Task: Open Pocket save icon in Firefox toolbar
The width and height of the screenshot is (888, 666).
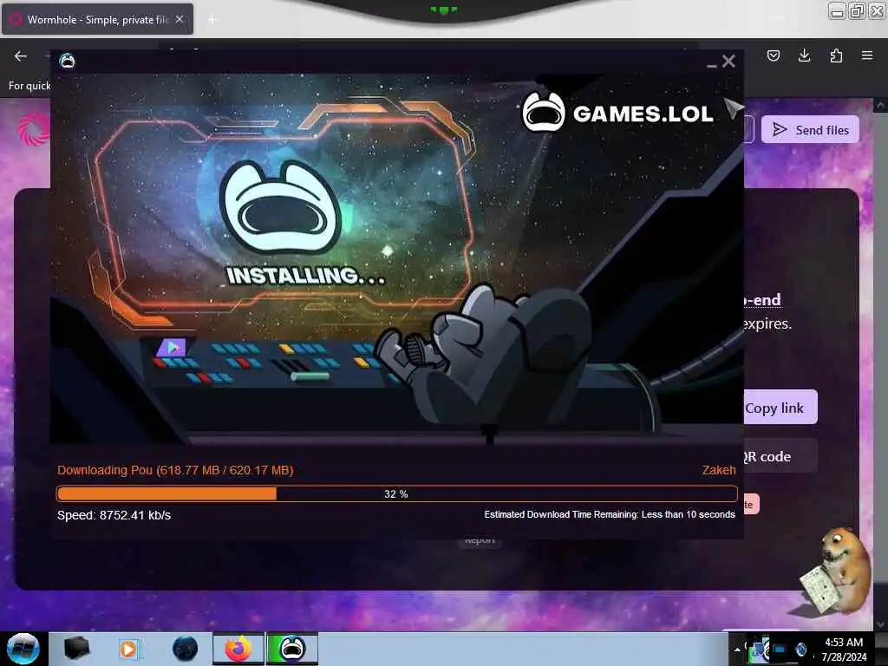Action: tap(774, 55)
